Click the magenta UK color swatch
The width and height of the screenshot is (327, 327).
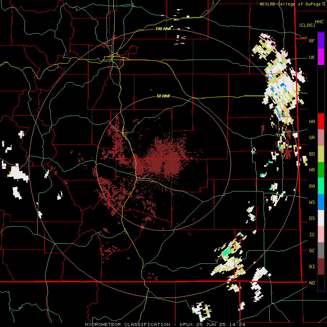(x=321, y=57)
